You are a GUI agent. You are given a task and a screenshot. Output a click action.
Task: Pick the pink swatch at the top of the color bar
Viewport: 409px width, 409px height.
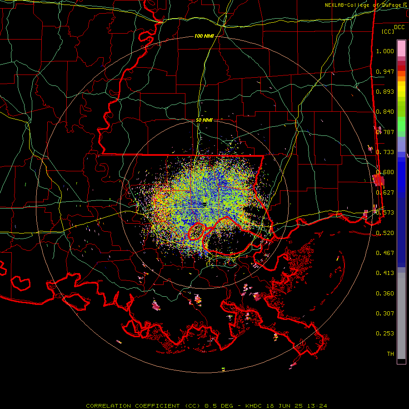point(401,49)
